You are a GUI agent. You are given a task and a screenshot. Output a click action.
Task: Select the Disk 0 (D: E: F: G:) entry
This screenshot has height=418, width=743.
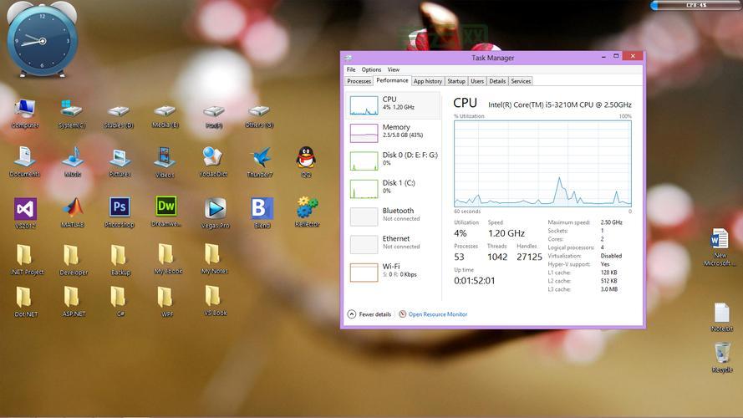pyautogui.click(x=394, y=161)
